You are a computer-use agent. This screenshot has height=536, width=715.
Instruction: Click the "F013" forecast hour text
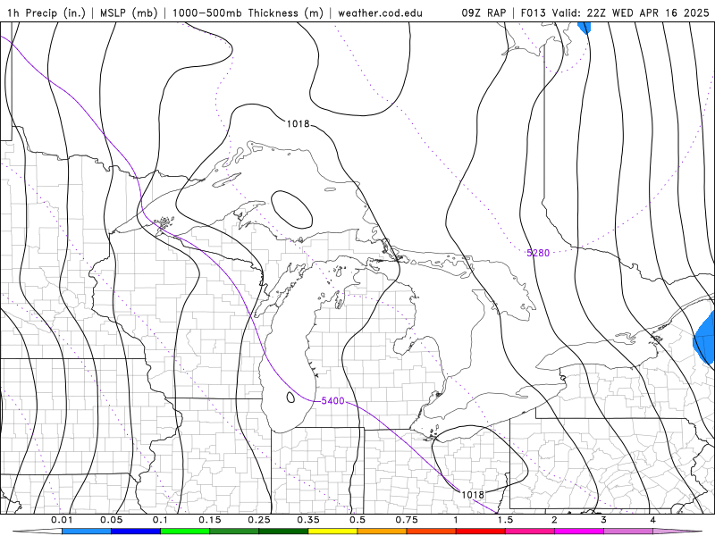533,13
